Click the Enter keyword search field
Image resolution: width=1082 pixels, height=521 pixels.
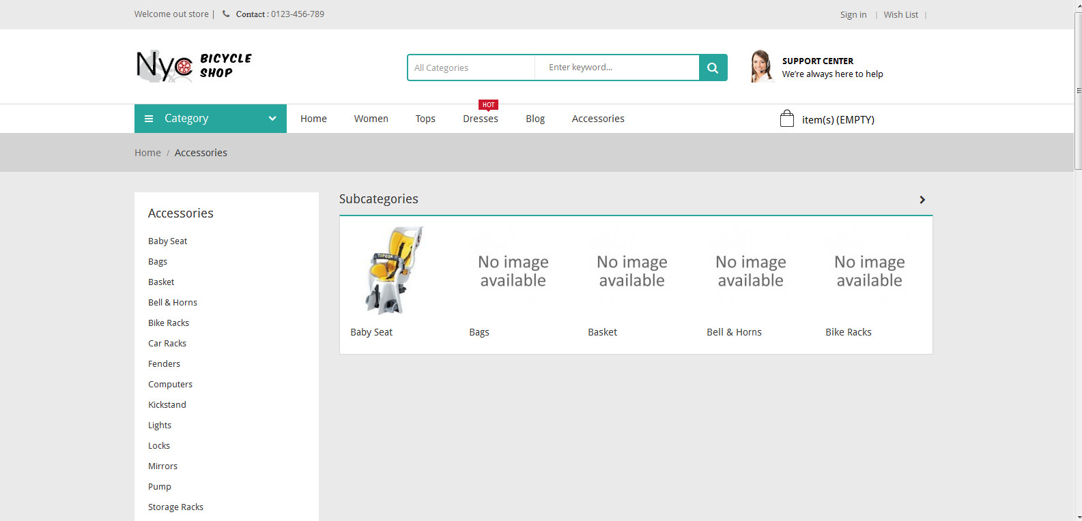(617, 68)
